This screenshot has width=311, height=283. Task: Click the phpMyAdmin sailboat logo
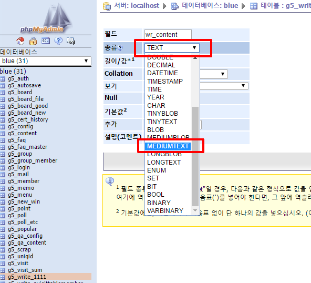46,18
